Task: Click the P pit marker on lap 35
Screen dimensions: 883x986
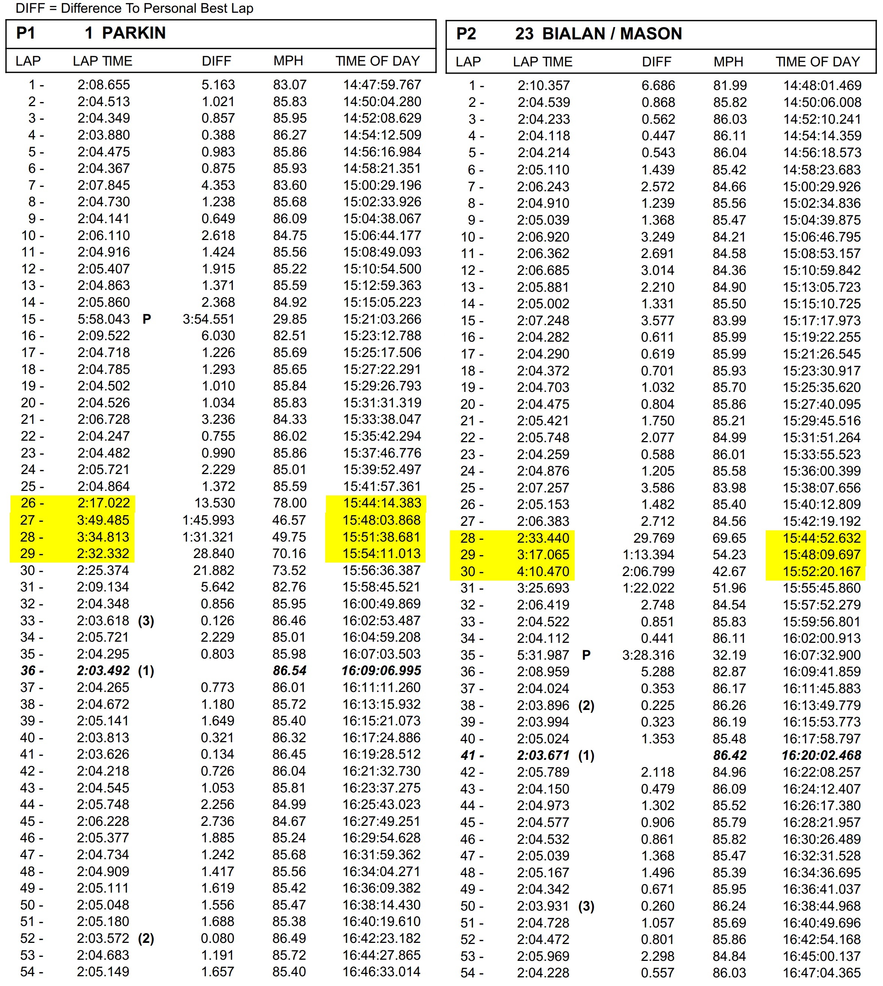Action: coord(586,655)
